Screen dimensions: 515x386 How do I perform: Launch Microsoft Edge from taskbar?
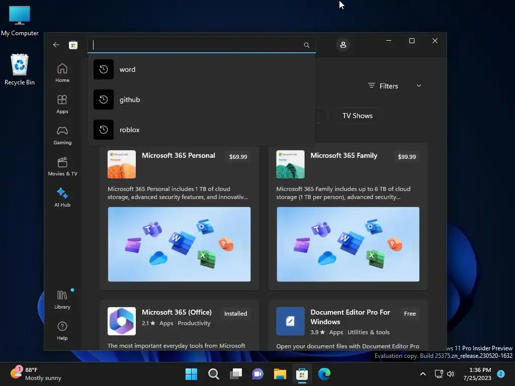(324, 374)
